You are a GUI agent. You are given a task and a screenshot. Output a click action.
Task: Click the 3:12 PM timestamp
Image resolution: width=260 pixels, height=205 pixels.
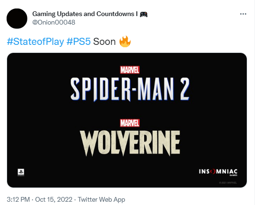coord(18,199)
